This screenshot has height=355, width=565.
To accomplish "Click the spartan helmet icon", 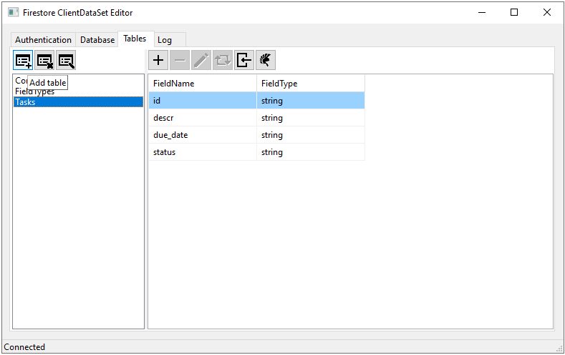I will tap(266, 60).
